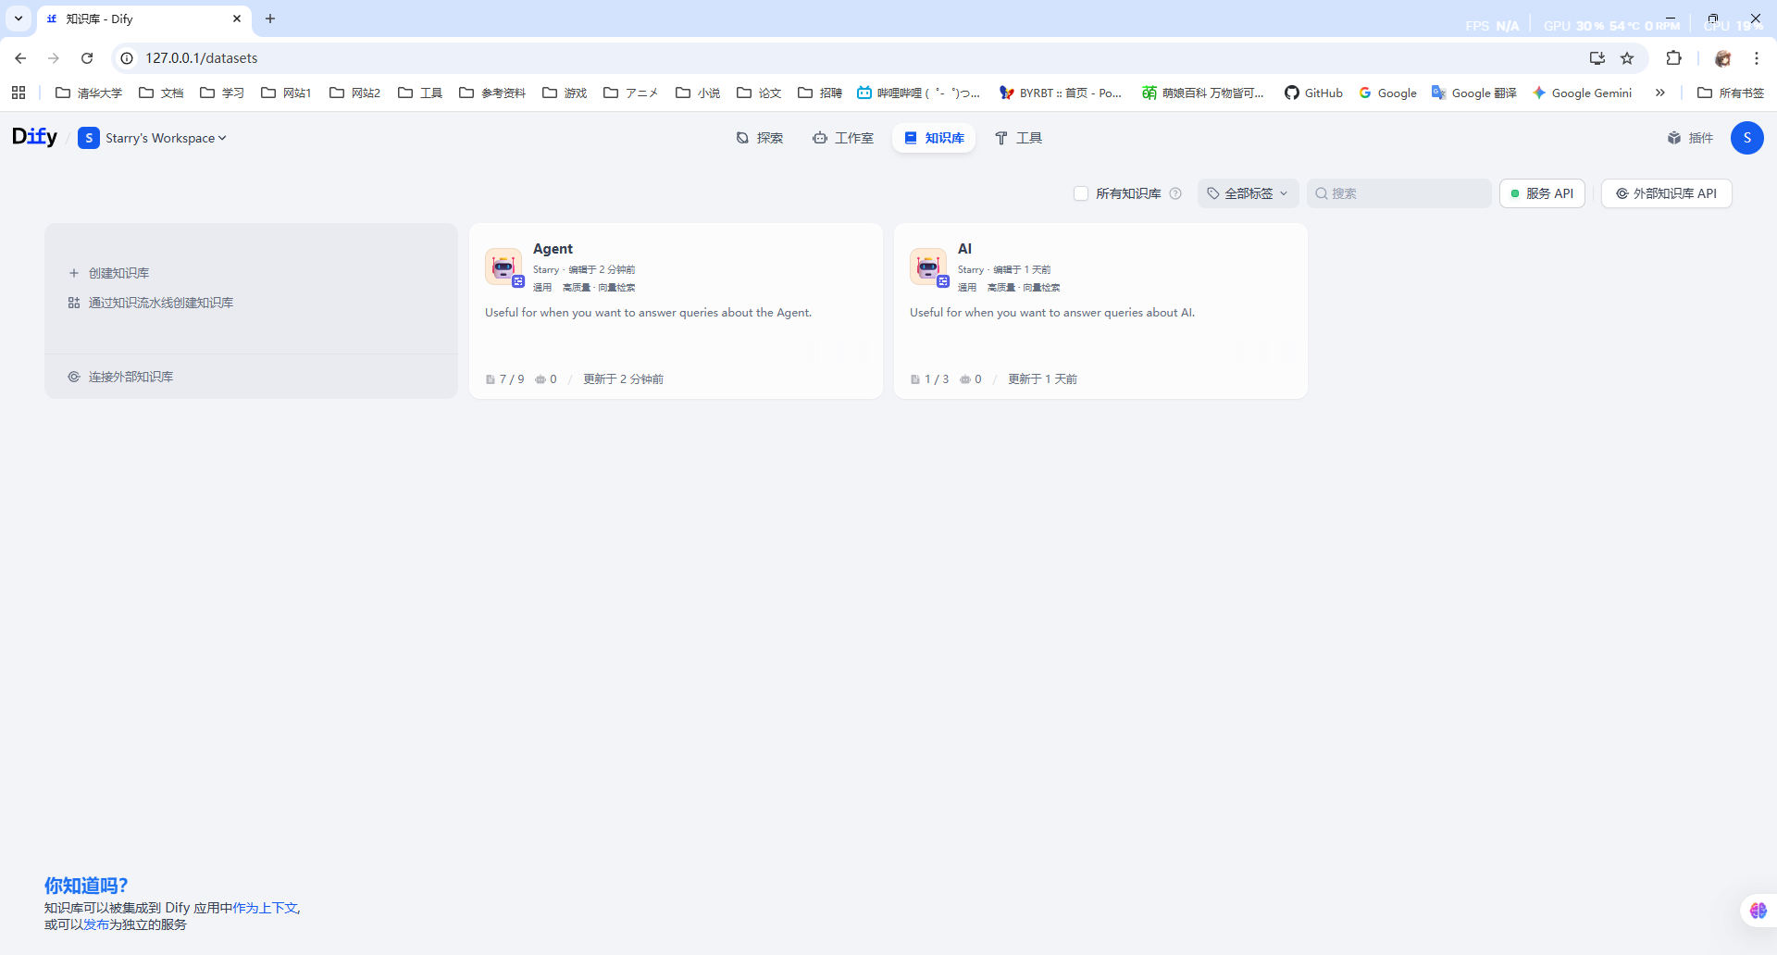Viewport: 1777px width, 955px height.
Task: Enable the 所有知识库 checkbox
Action: pyautogui.click(x=1080, y=193)
